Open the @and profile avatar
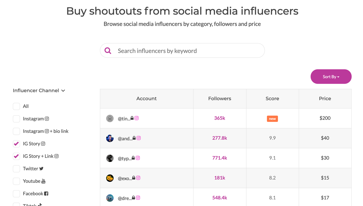The image size is (363, 206). click(x=110, y=138)
